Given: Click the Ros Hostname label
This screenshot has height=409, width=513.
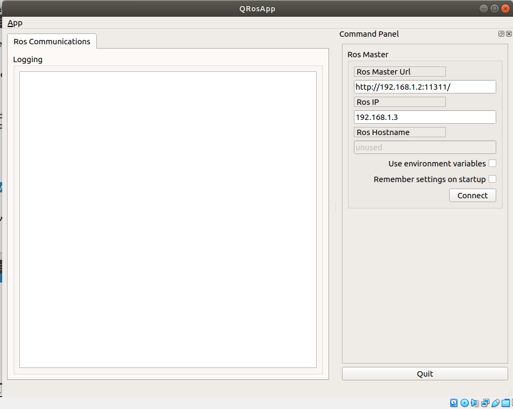Looking at the screenshot, I should 399,132.
